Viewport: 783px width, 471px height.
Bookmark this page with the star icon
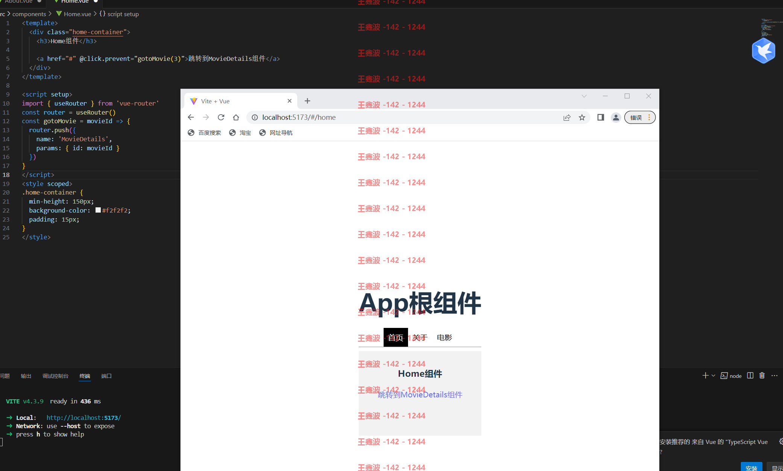[582, 118]
